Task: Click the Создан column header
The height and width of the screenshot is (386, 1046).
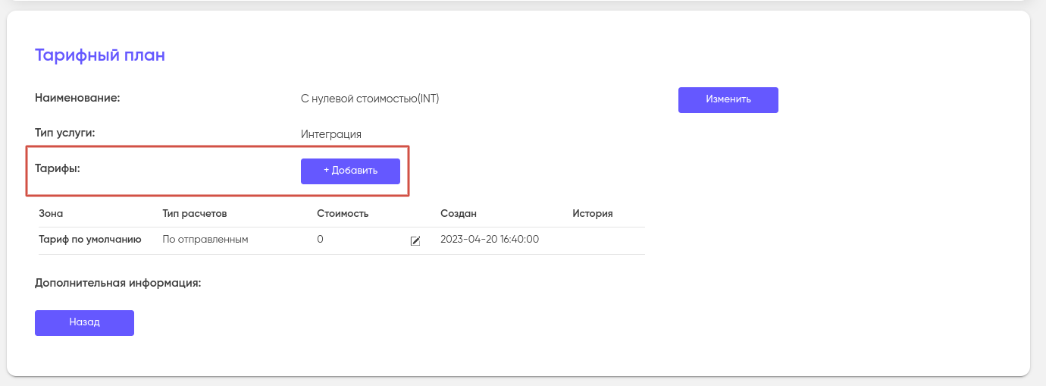Action: [459, 213]
